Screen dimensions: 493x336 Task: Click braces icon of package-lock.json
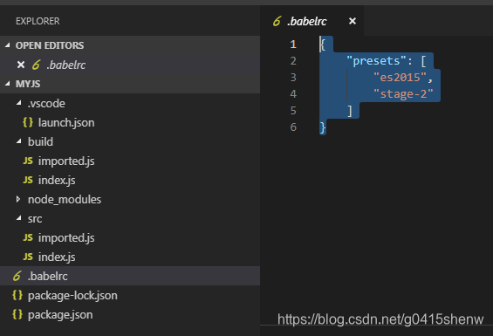tap(17, 295)
